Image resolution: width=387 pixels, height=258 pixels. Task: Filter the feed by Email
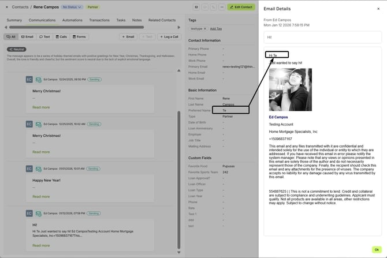(27, 36)
